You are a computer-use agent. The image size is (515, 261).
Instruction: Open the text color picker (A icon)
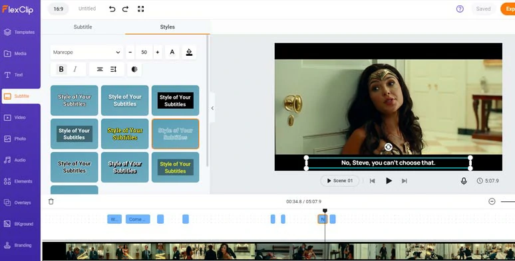pyautogui.click(x=172, y=52)
